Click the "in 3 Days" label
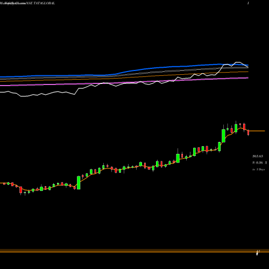The height and width of the screenshot is (269, 269). 258,169
